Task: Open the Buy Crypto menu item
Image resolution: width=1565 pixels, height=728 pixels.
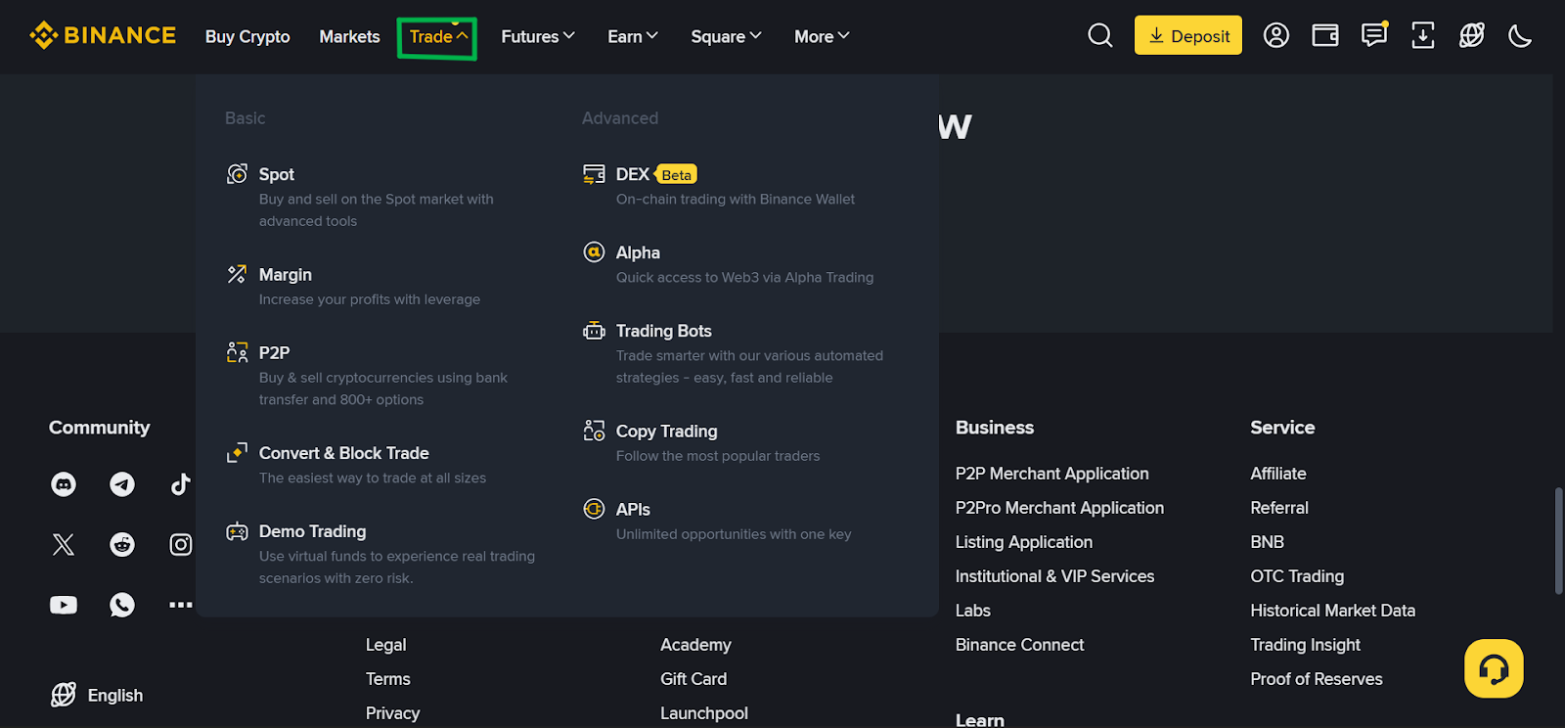Action: point(247,36)
